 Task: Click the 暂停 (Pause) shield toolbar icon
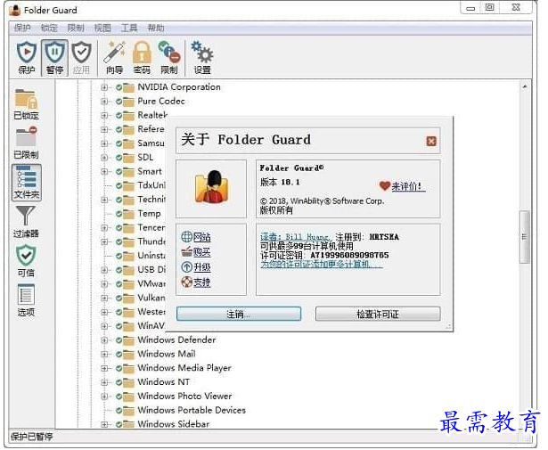coord(54,58)
